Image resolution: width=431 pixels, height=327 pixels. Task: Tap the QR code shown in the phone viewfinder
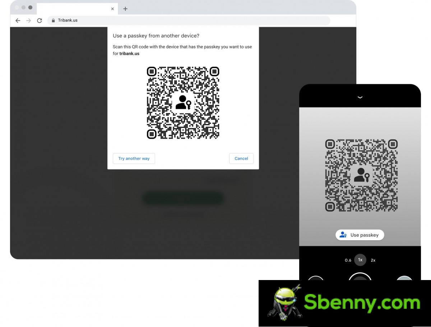click(361, 175)
